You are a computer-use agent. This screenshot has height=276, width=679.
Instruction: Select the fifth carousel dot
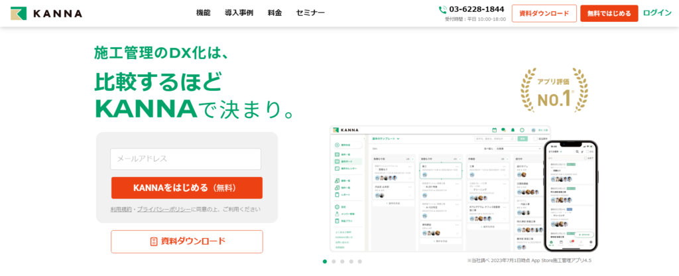tap(360, 261)
